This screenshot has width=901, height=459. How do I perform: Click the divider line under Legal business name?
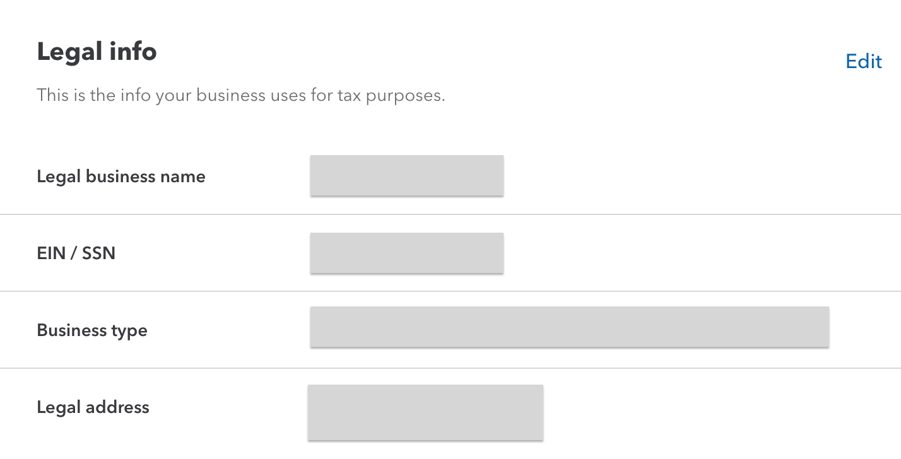450,214
